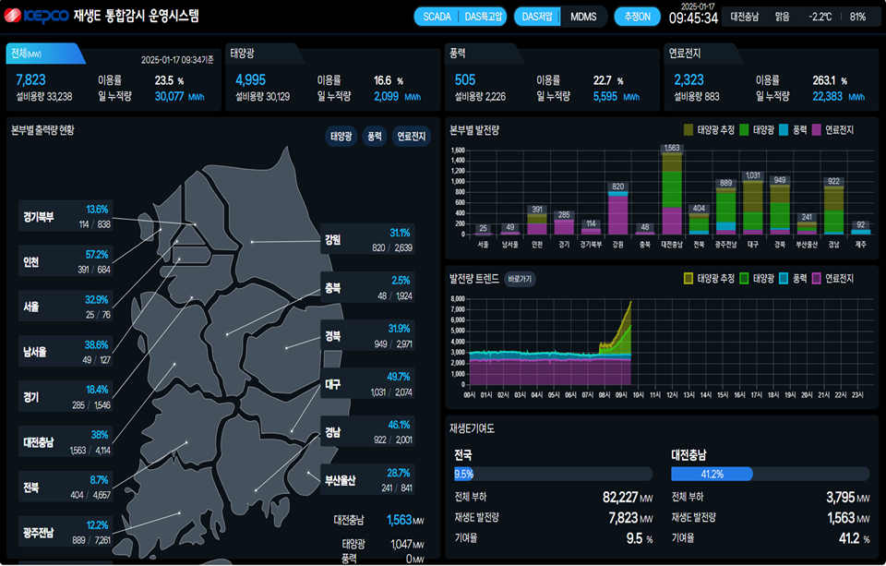The width and height of the screenshot is (886, 566).
Task: Click the 전국 9.5% contribution progress bar
Action: (553, 474)
